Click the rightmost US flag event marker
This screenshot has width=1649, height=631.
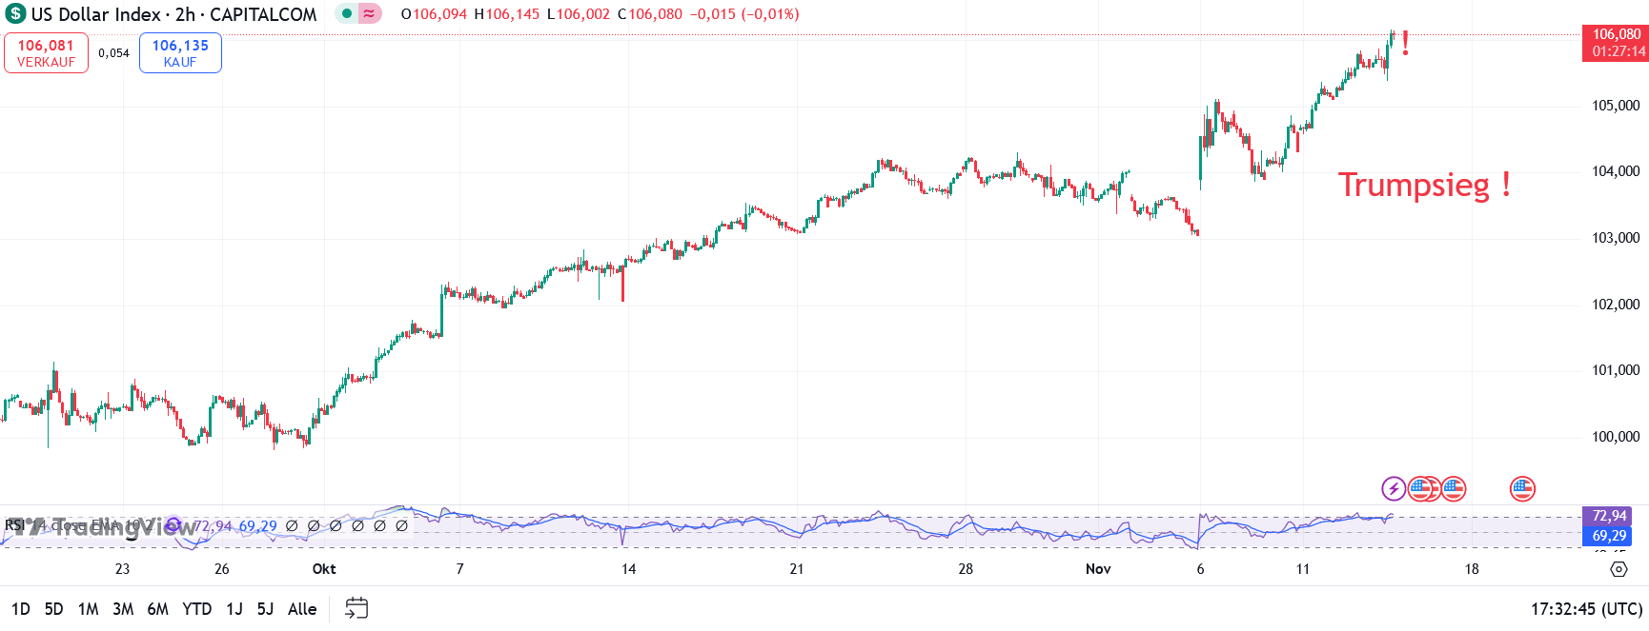(x=1522, y=489)
